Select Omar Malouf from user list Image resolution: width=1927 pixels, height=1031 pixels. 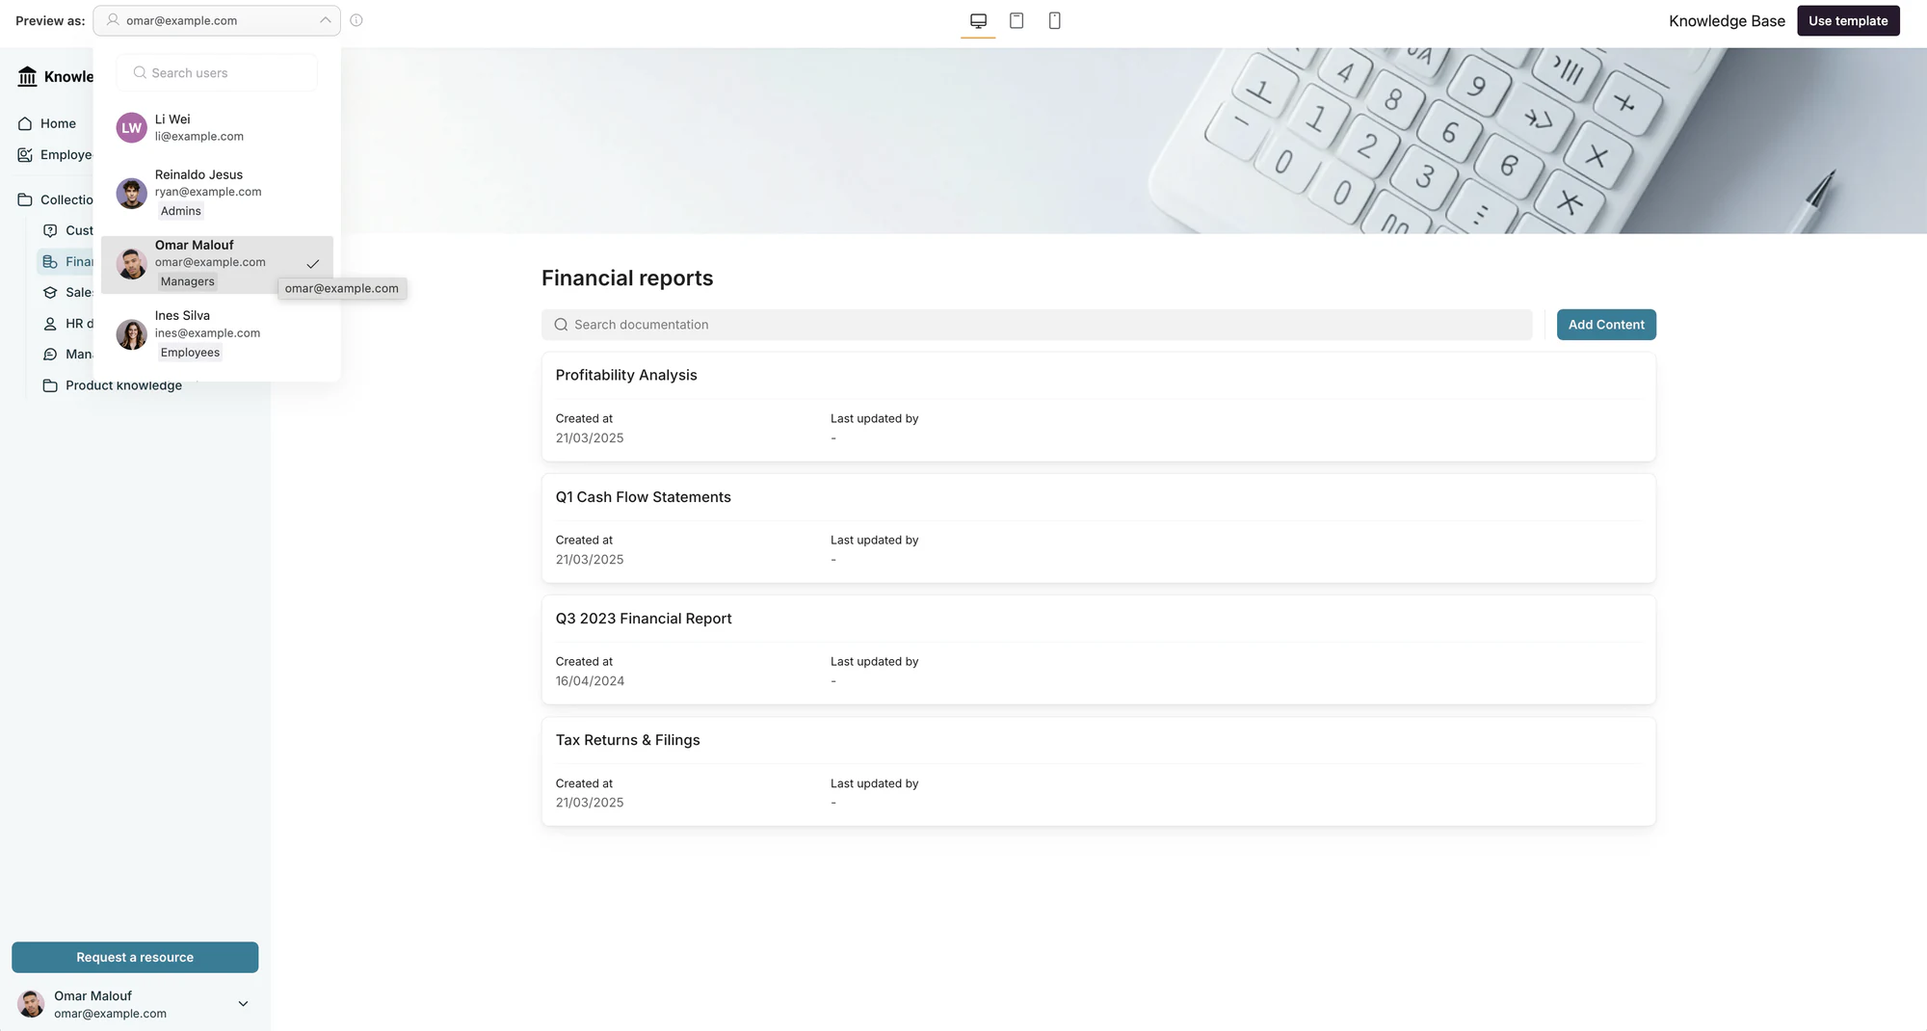[217, 264]
